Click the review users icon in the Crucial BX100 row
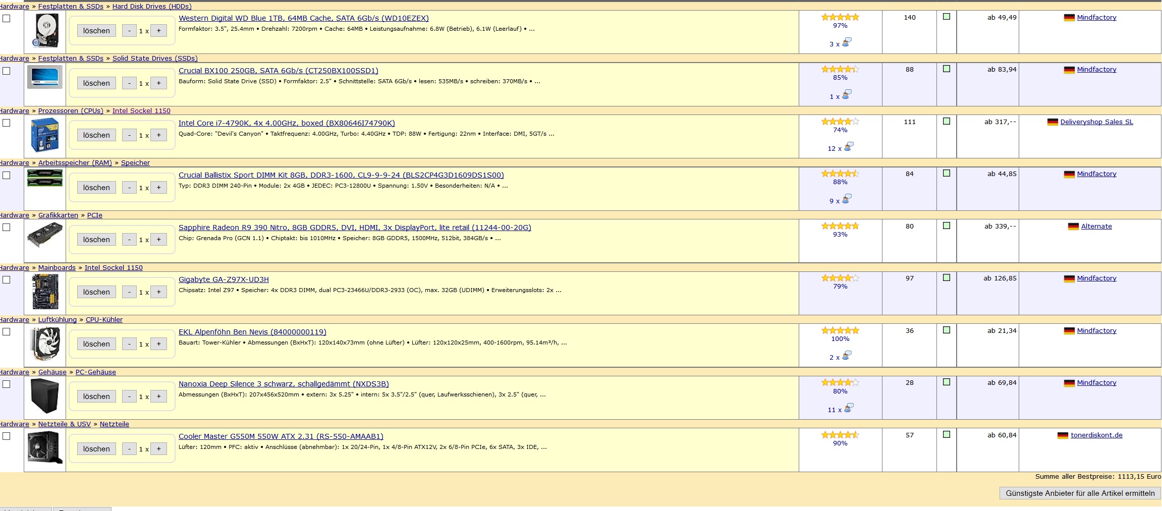1162x511 pixels. click(x=847, y=94)
